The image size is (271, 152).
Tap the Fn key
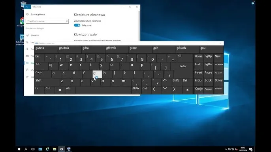(40, 90)
